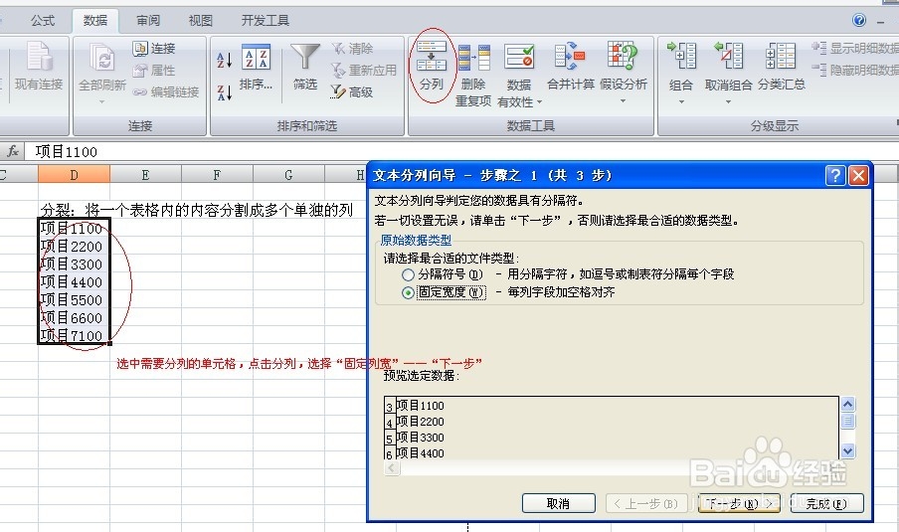This screenshot has height=532, width=899.
Task: Click preview row 4 项目2200
Action: [421, 422]
